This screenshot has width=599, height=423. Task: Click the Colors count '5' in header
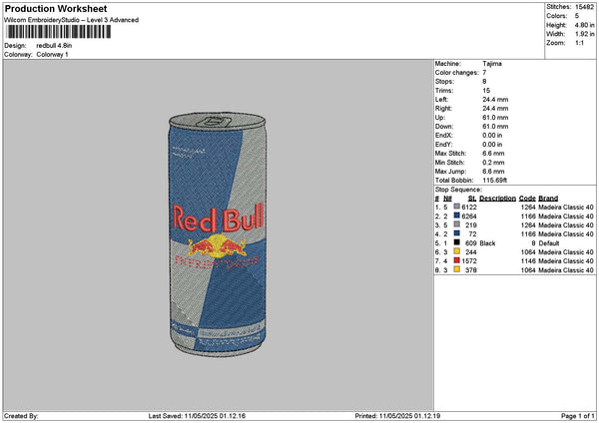point(577,16)
